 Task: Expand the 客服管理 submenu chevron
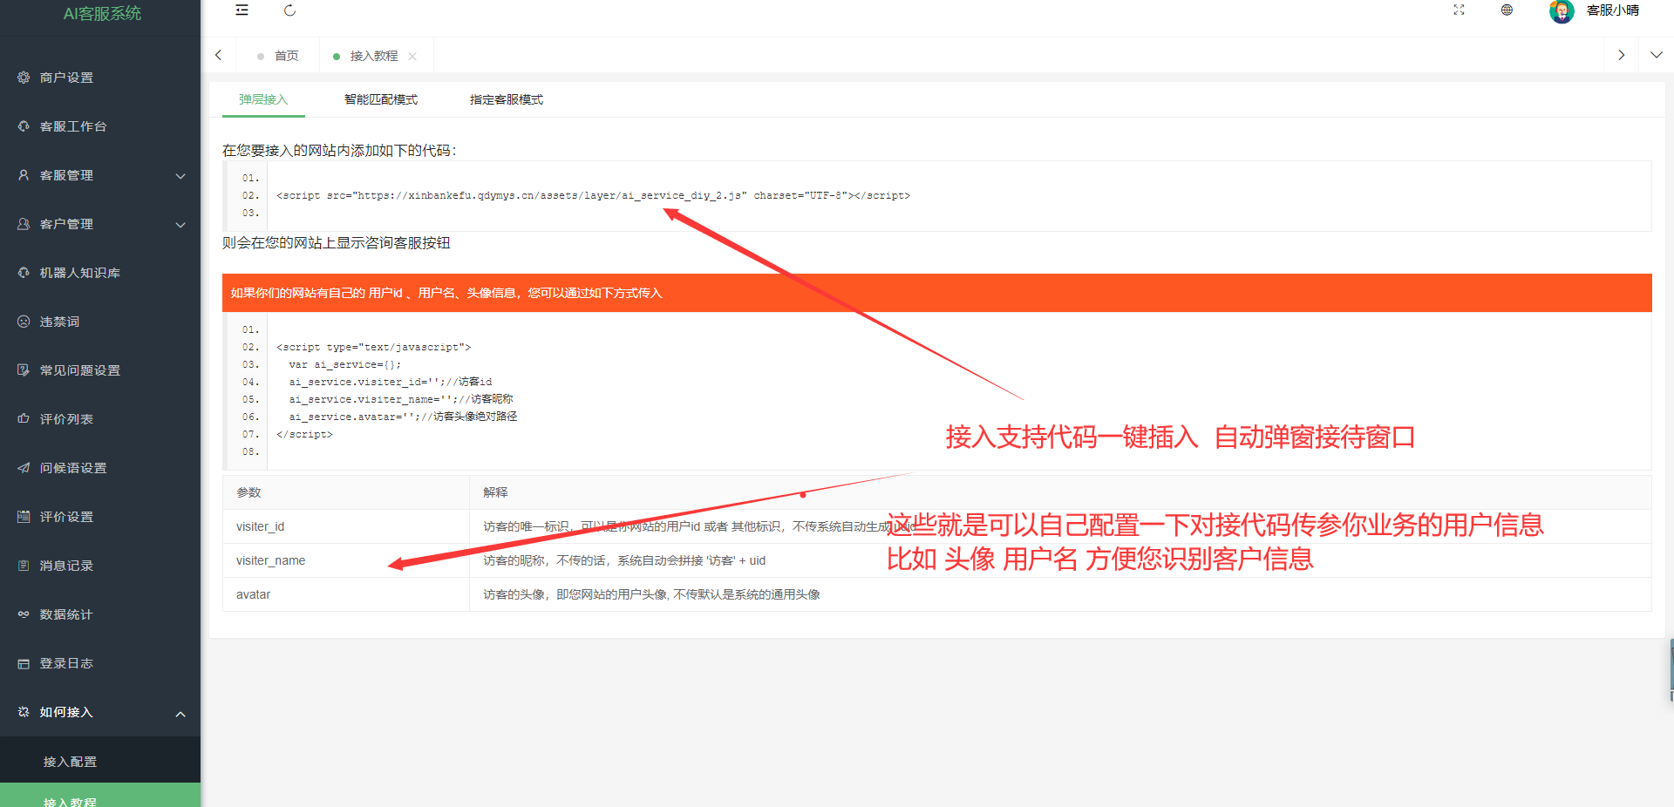pyautogui.click(x=180, y=176)
